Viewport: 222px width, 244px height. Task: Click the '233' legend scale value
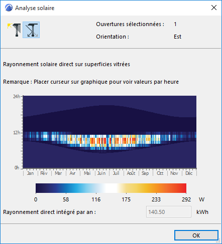click(x=156, y=199)
